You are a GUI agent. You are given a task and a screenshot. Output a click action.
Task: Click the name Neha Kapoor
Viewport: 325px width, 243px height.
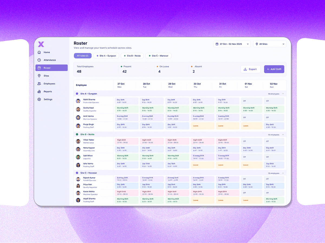(89, 148)
